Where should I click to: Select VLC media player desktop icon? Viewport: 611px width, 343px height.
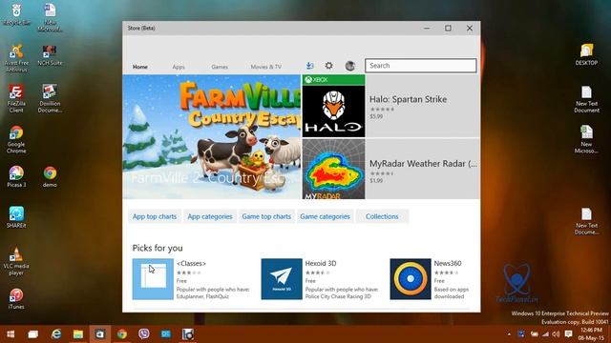16,261
